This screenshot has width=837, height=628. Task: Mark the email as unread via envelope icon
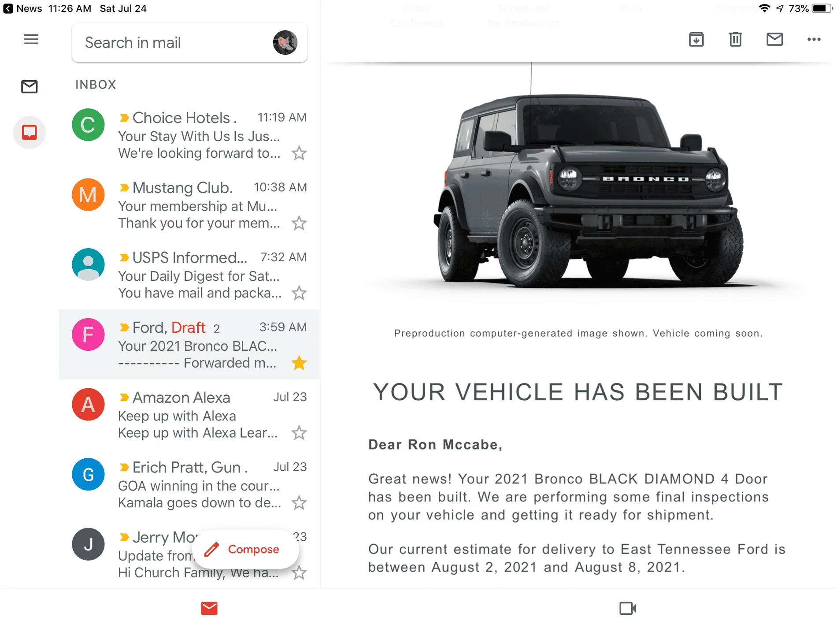click(774, 39)
